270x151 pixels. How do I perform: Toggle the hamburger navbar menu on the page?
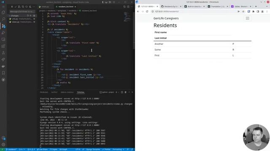[248, 18]
